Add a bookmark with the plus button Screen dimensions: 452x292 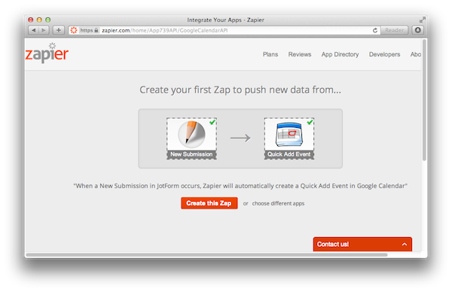(x=59, y=30)
